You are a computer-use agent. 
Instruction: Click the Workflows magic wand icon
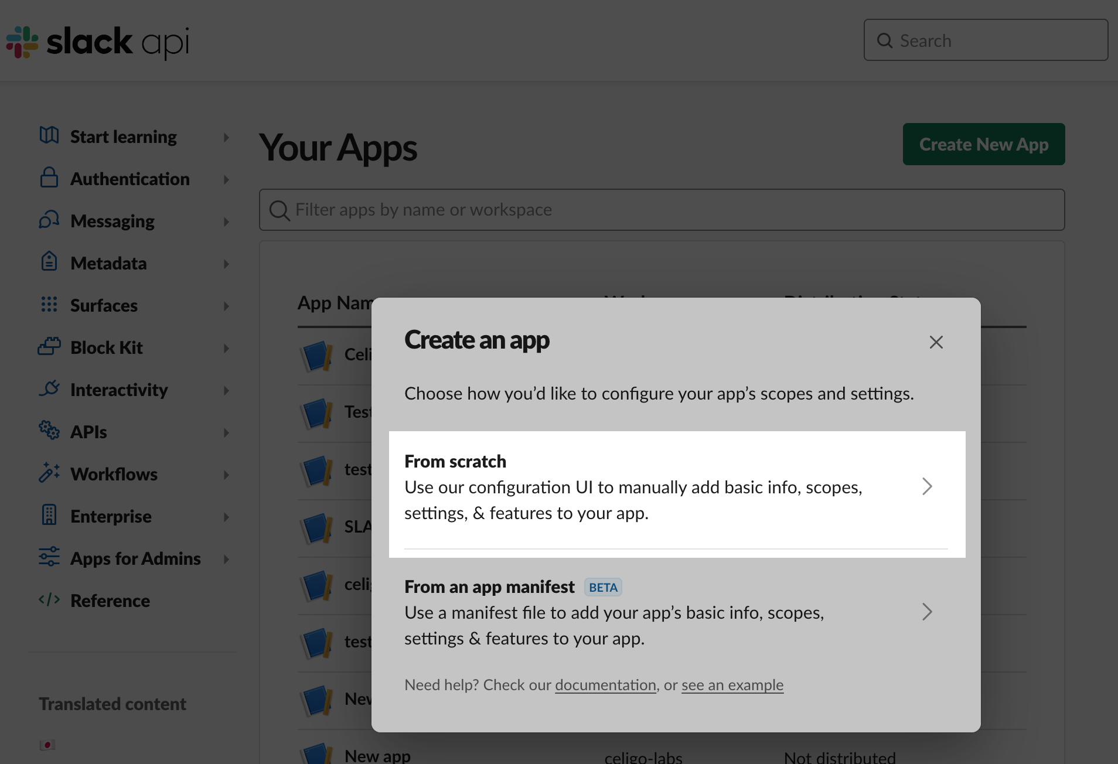click(x=49, y=473)
